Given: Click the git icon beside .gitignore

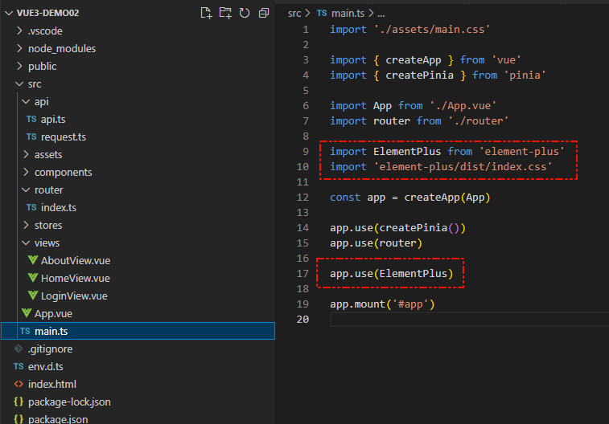Looking at the screenshot, I should click(19, 349).
